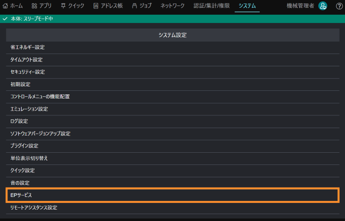Open help via question mark icon
The height and width of the screenshot is (221, 345).
pyautogui.click(x=339, y=6)
